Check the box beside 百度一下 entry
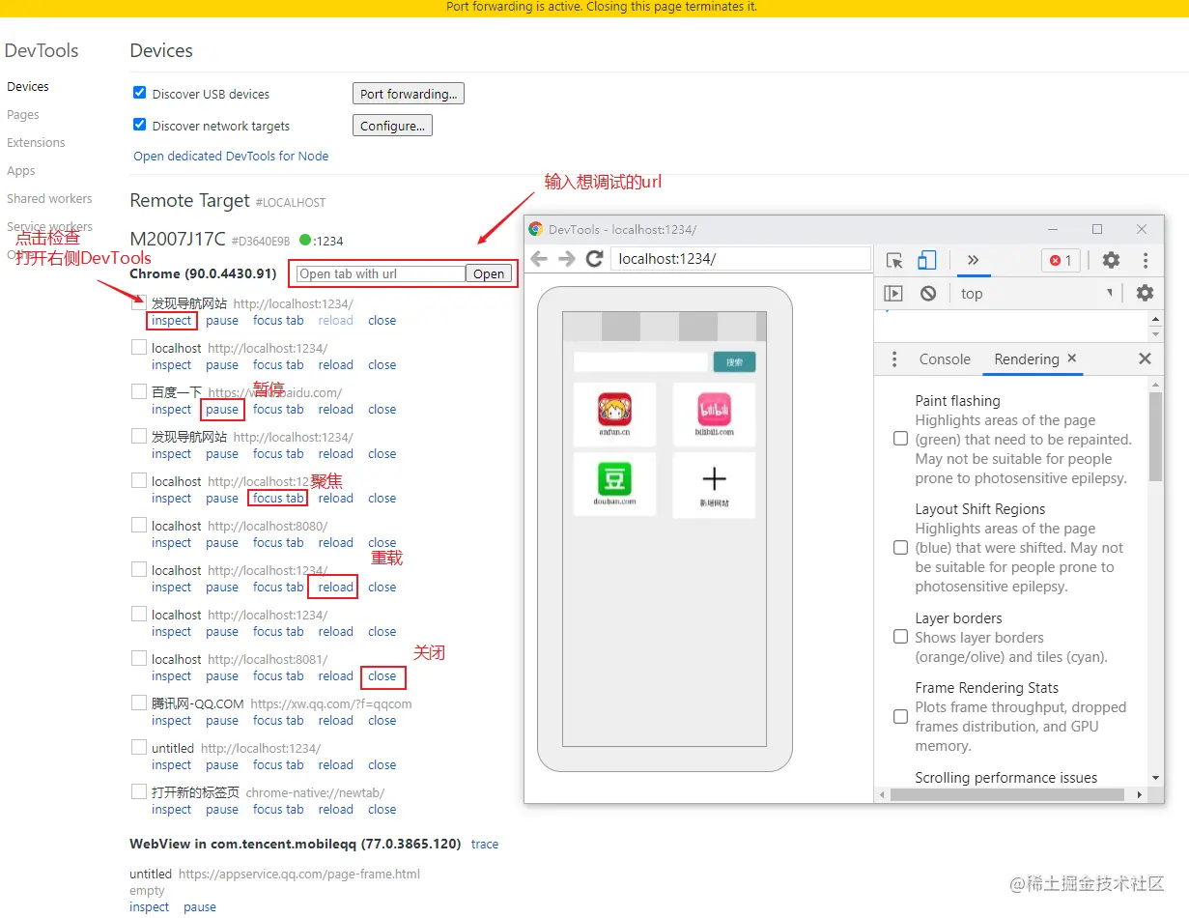1189x918 pixels. coord(139,391)
